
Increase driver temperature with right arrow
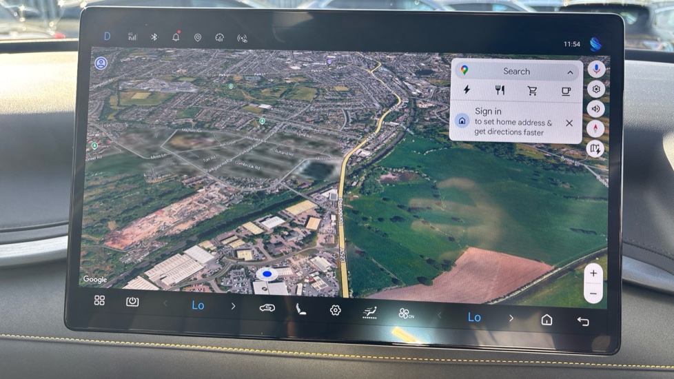[x=233, y=306]
